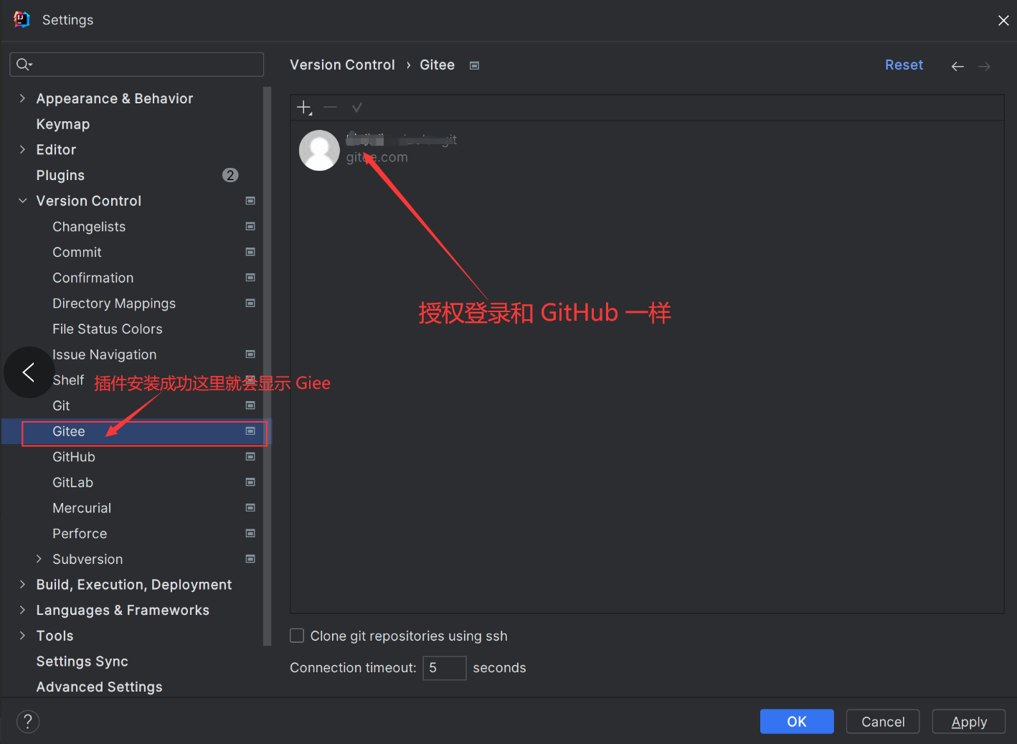This screenshot has width=1017, height=744.
Task: Click the account avatar image
Action: tap(319, 150)
